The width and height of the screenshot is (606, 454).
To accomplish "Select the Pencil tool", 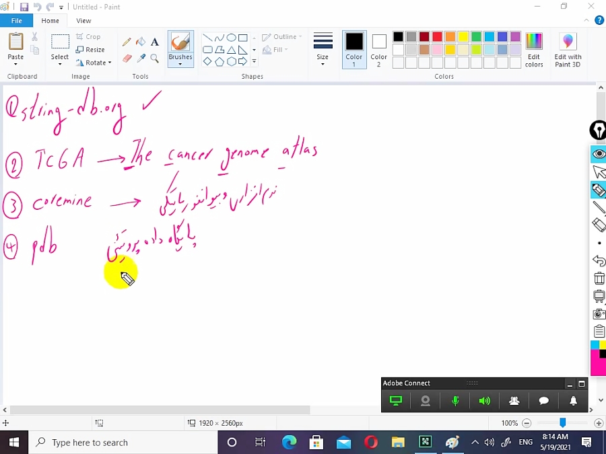I will click(127, 42).
